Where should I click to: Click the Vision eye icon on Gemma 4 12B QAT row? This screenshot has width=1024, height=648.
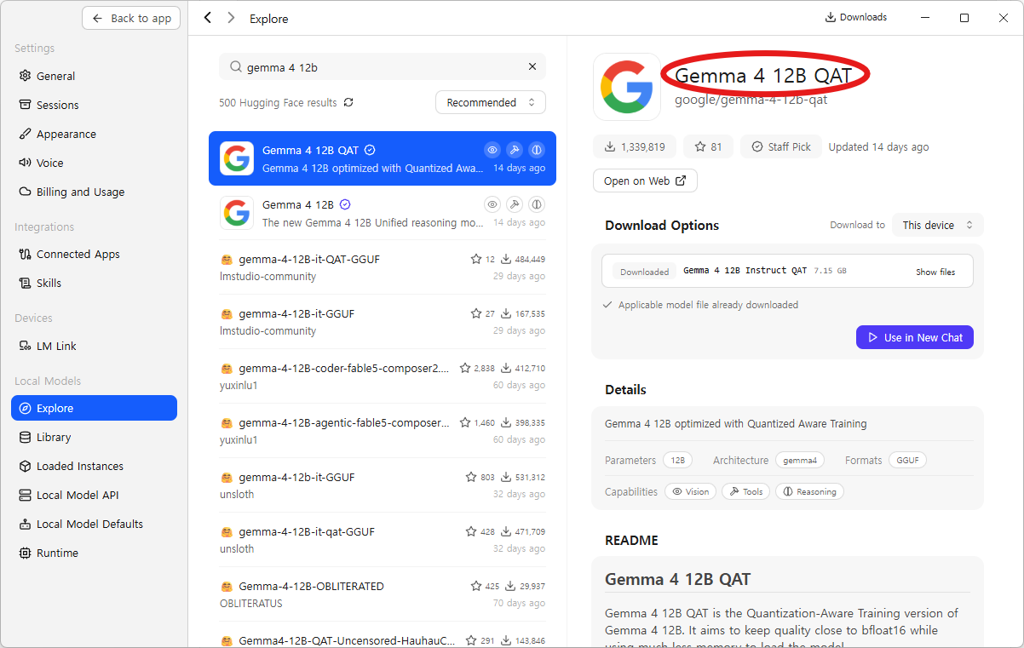pos(492,150)
